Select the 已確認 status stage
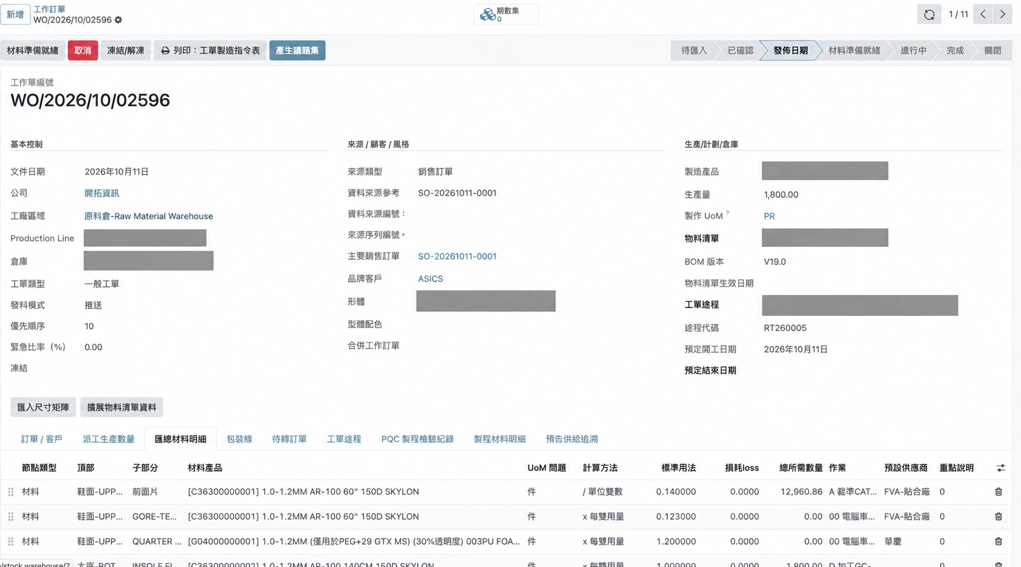Image resolution: width=1021 pixels, height=567 pixels. coord(740,50)
